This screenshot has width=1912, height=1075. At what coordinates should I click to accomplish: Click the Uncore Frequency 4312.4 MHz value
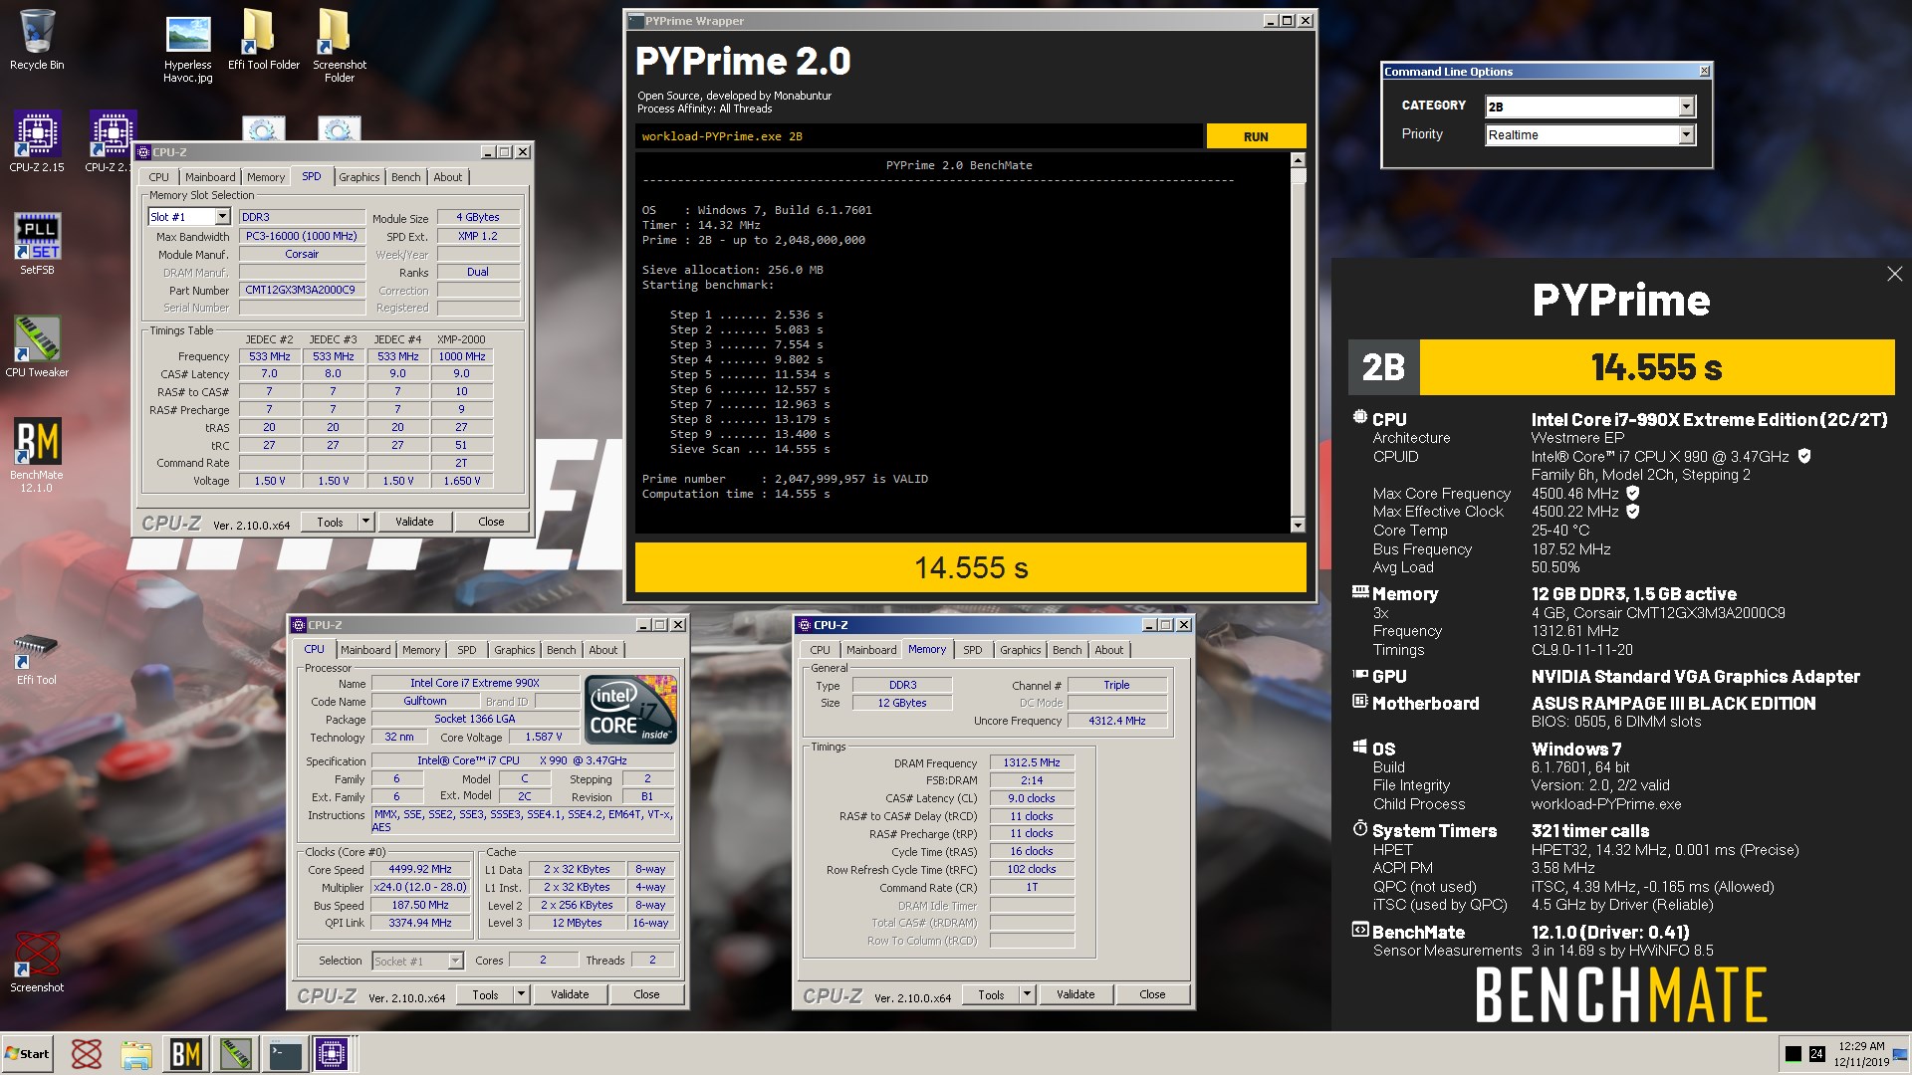click(1116, 721)
